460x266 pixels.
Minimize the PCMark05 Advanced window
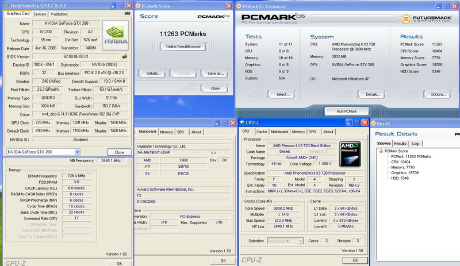coord(439,6)
